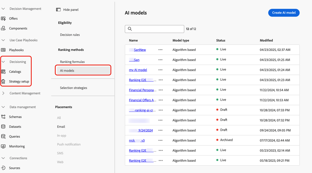Open the Financial Offers model link
Screen dimensions: 312x173
coord(143,100)
